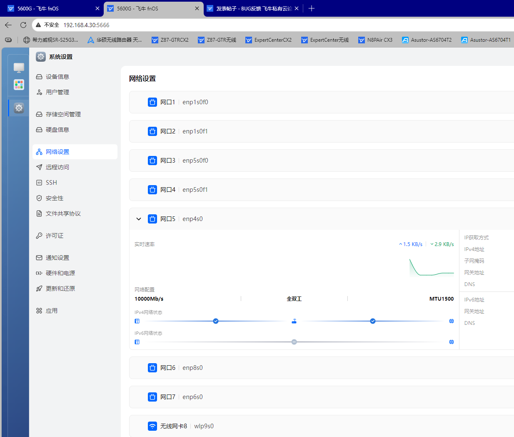Open the app center colorful grid icon
This screenshot has width=514, height=437.
click(x=19, y=85)
